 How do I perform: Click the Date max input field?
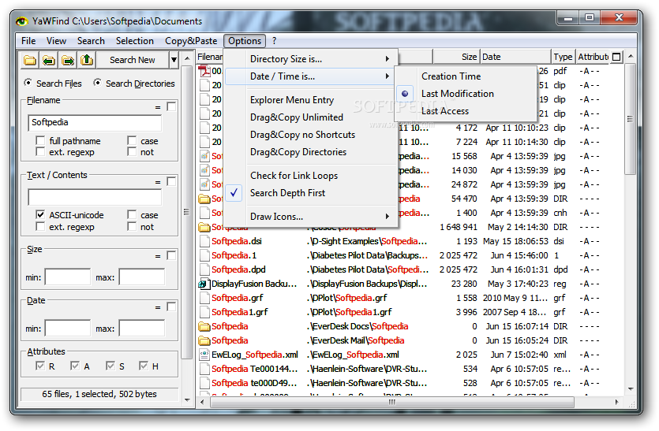pos(142,329)
